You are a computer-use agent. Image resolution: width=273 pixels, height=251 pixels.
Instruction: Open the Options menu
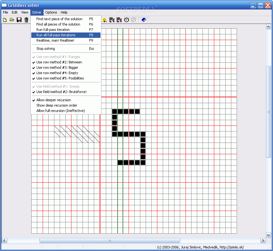click(x=51, y=12)
